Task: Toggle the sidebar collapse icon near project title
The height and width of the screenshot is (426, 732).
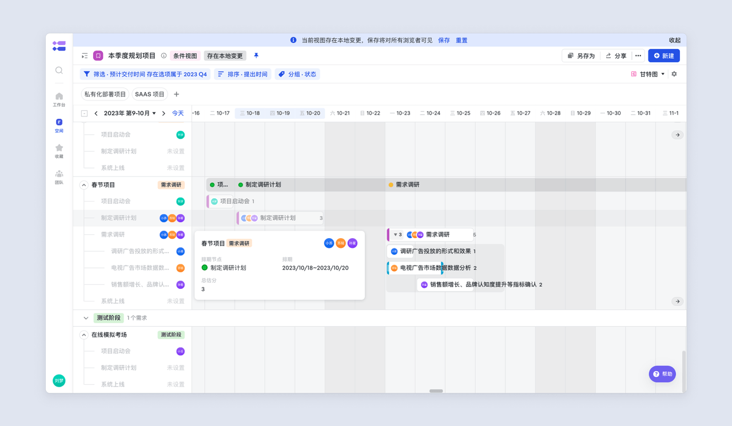Action: [85, 56]
